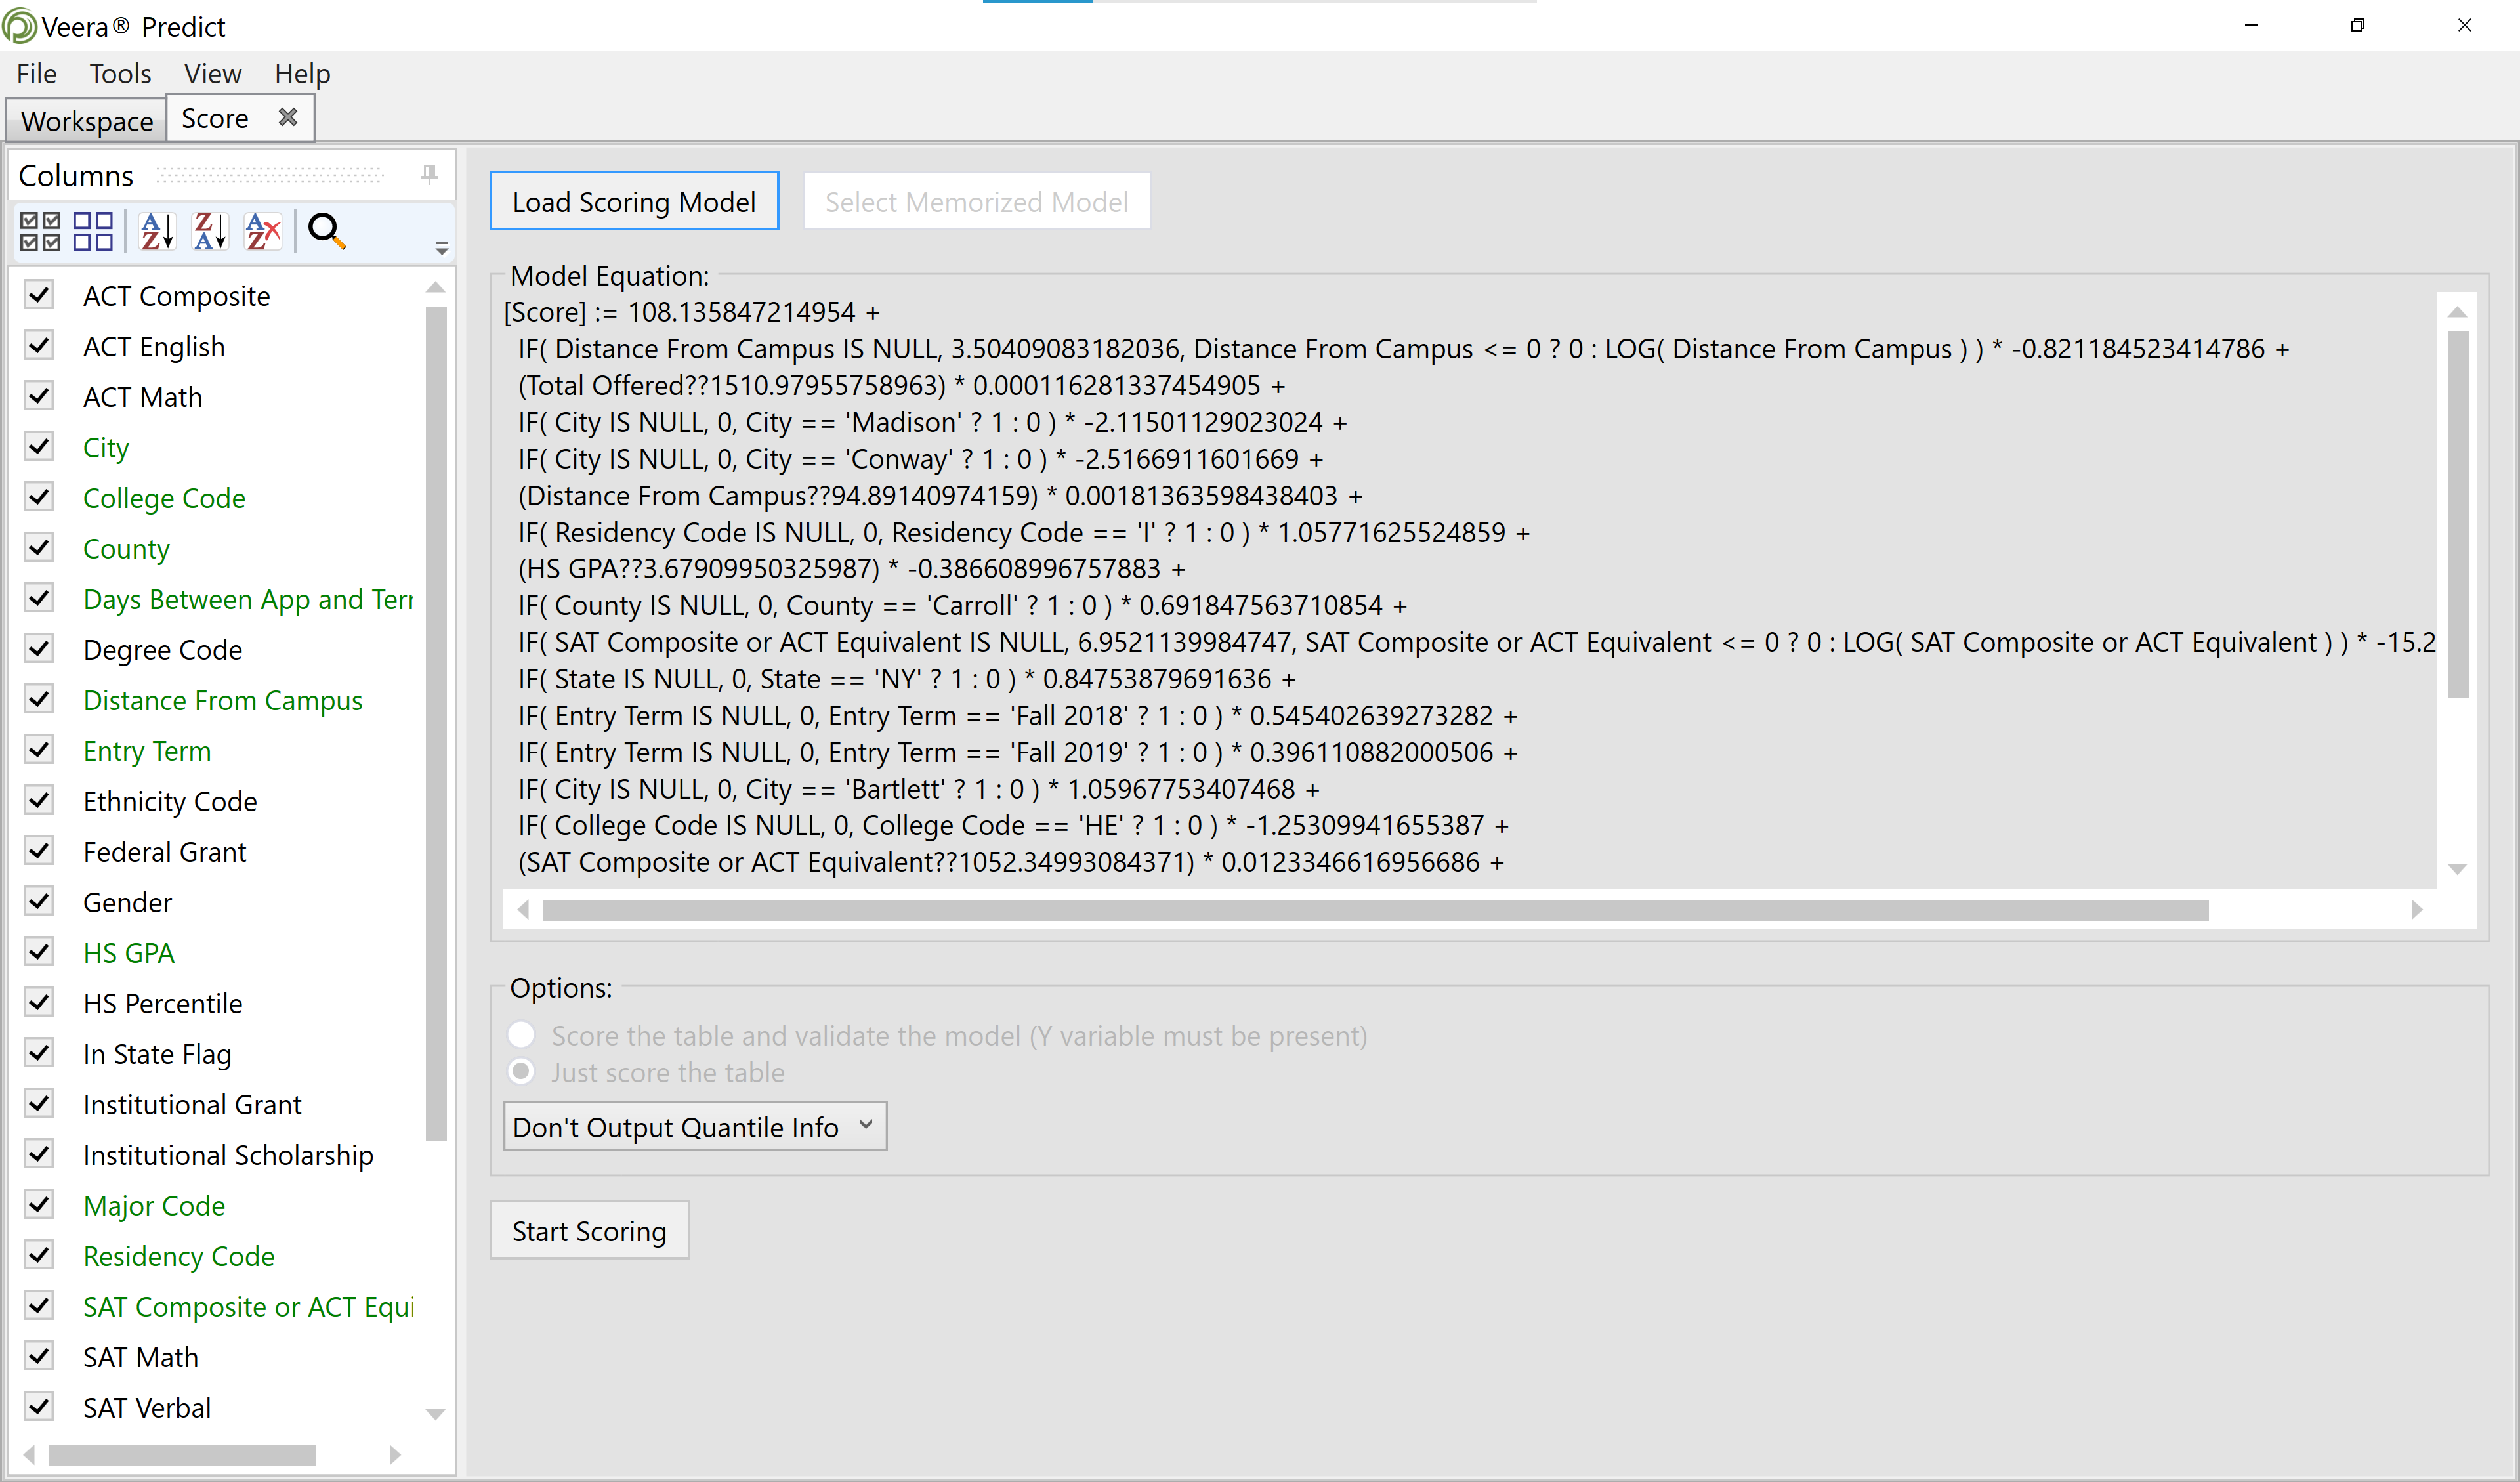Click the uncheck all columns icon

[93, 231]
